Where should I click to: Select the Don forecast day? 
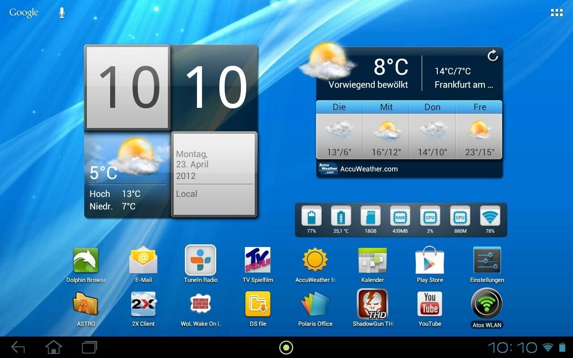coord(432,130)
